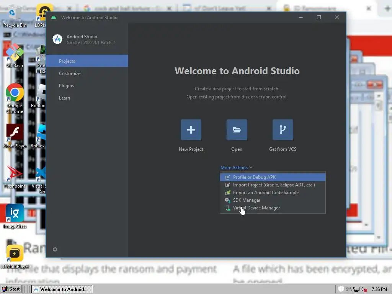
Task: Click the Import Android Code Sample icon
Action: [227, 193]
